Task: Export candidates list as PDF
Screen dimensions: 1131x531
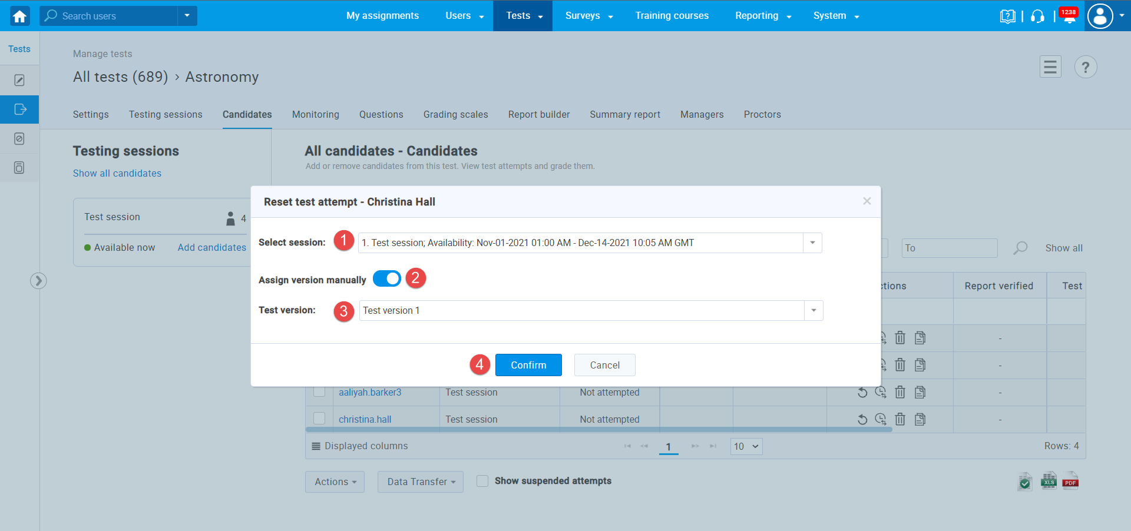Action: [x=1070, y=481]
